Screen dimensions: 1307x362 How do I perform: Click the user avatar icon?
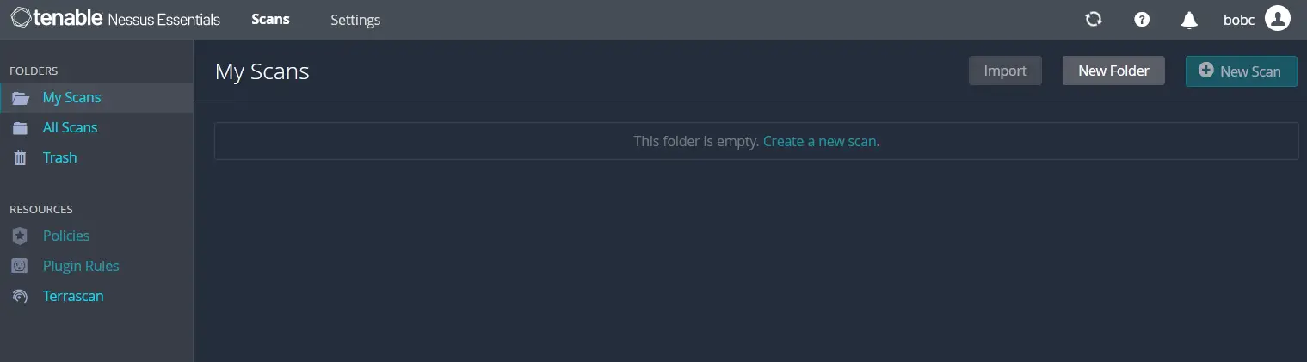tap(1278, 19)
